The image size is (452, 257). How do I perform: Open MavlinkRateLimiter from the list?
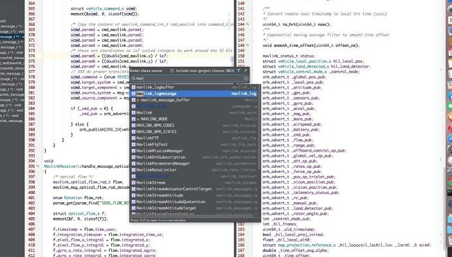[195, 170]
